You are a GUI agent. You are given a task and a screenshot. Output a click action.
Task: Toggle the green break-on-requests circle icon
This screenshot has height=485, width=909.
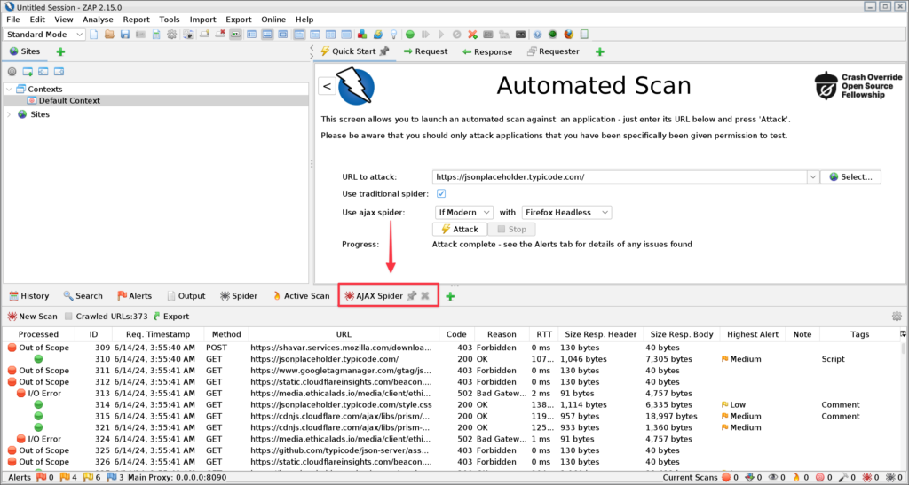pos(410,35)
